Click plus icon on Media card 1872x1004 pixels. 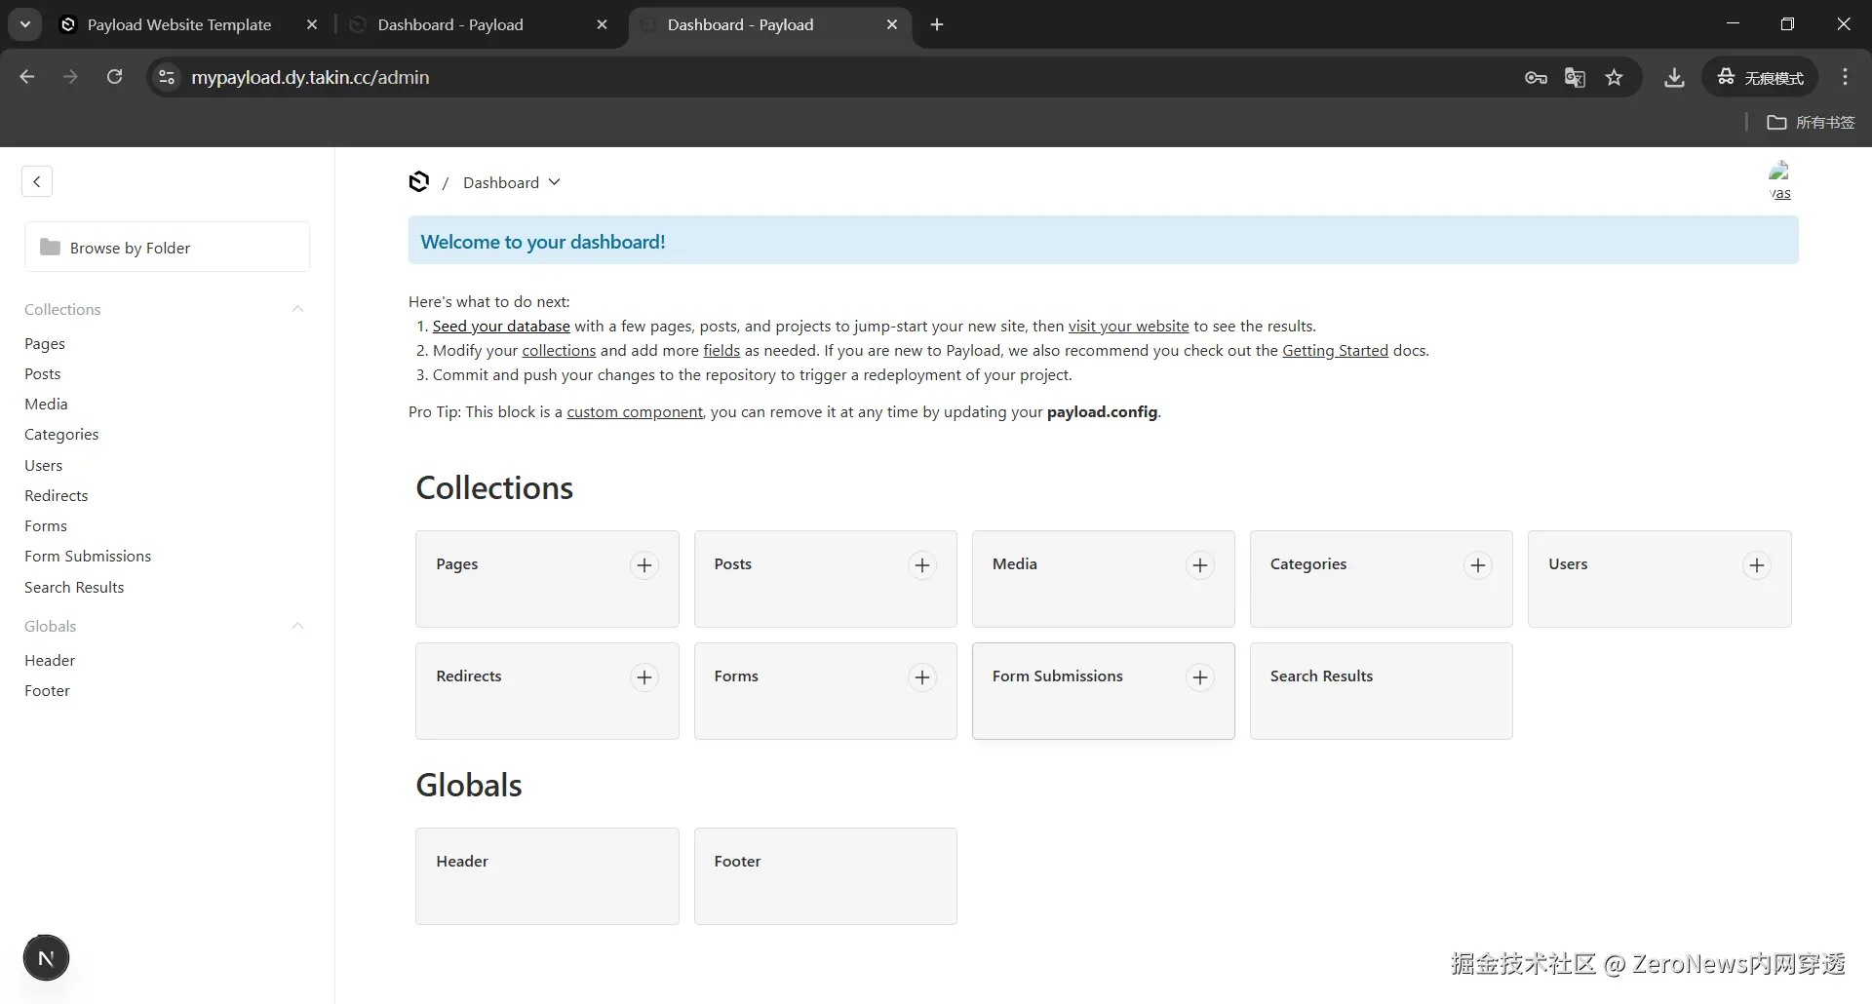pos(1200,565)
